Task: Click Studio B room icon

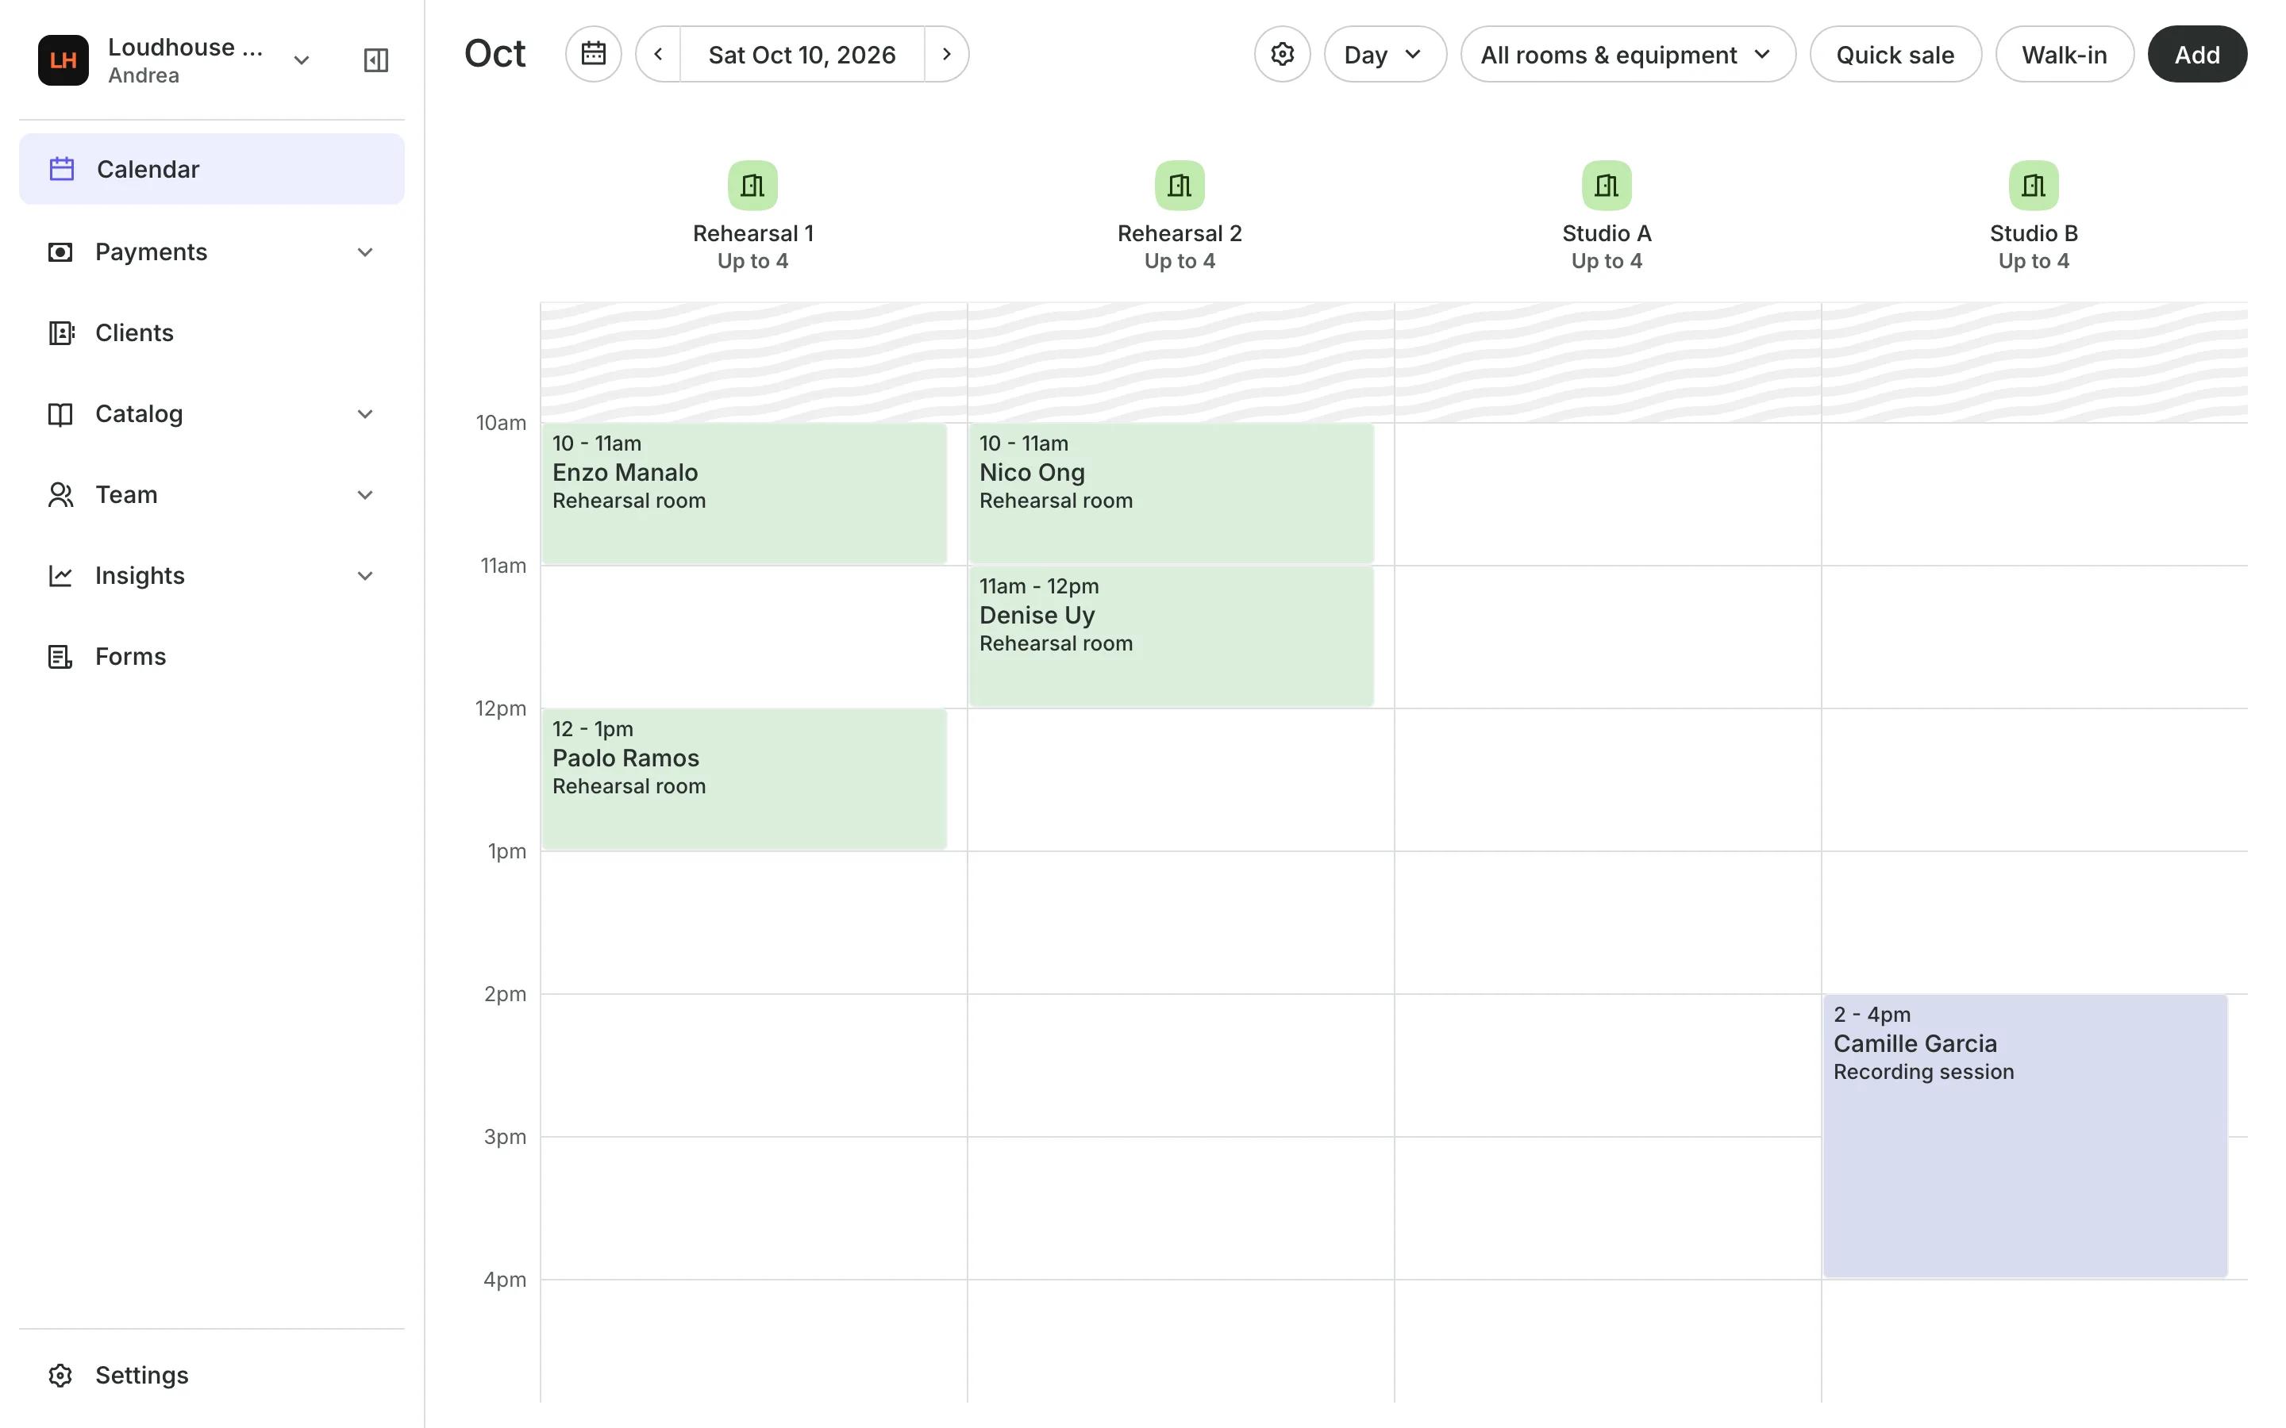Action: 2034,185
